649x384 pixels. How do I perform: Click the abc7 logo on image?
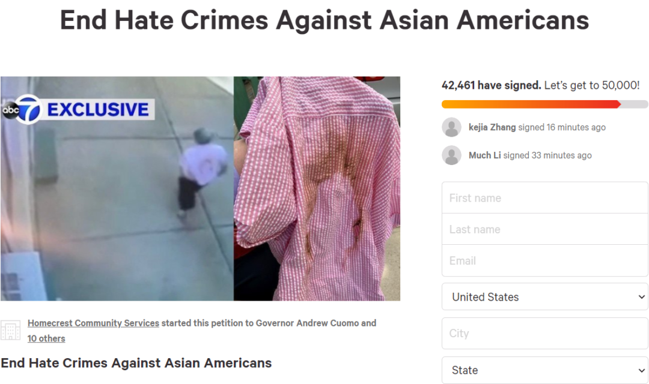[22, 110]
